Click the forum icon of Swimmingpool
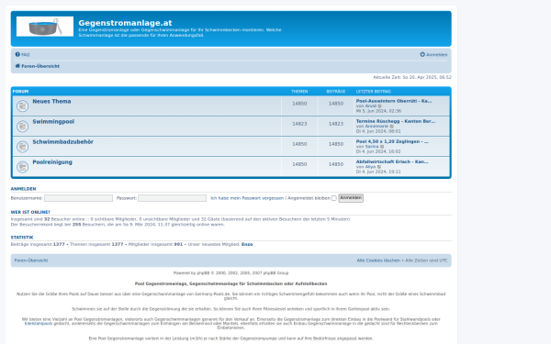Viewport: 551px width, 344px height. click(x=22, y=126)
